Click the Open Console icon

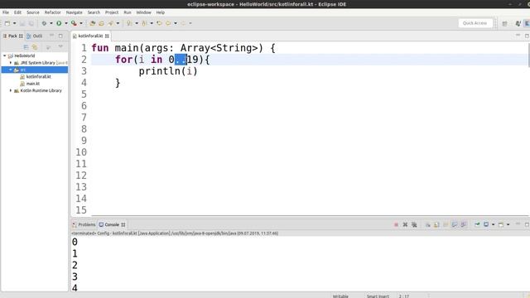(501, 224)
